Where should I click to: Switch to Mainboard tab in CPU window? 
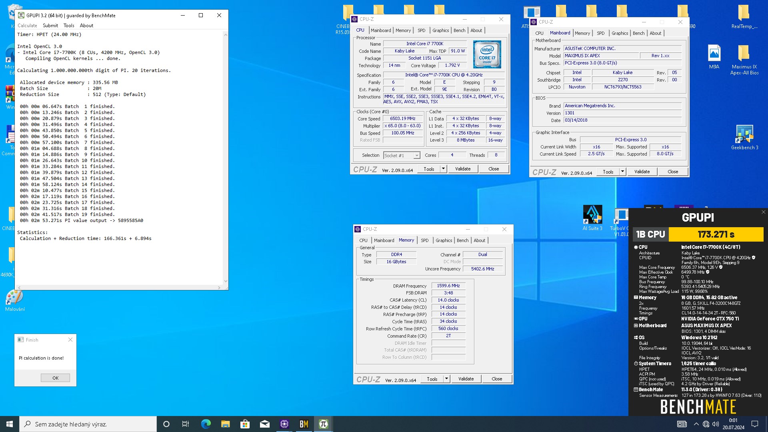[381, 30]
